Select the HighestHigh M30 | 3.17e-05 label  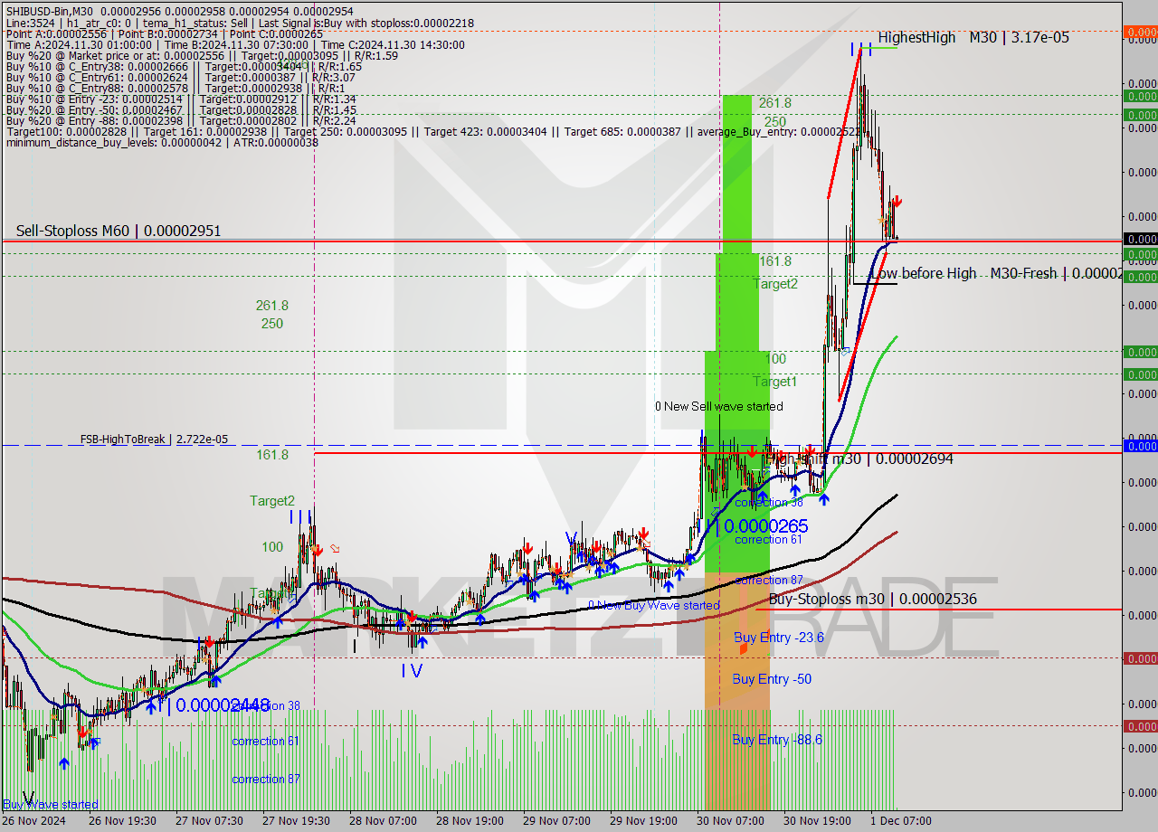973,37
